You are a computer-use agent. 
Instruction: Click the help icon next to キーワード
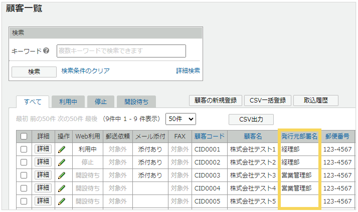pos(46,51)
